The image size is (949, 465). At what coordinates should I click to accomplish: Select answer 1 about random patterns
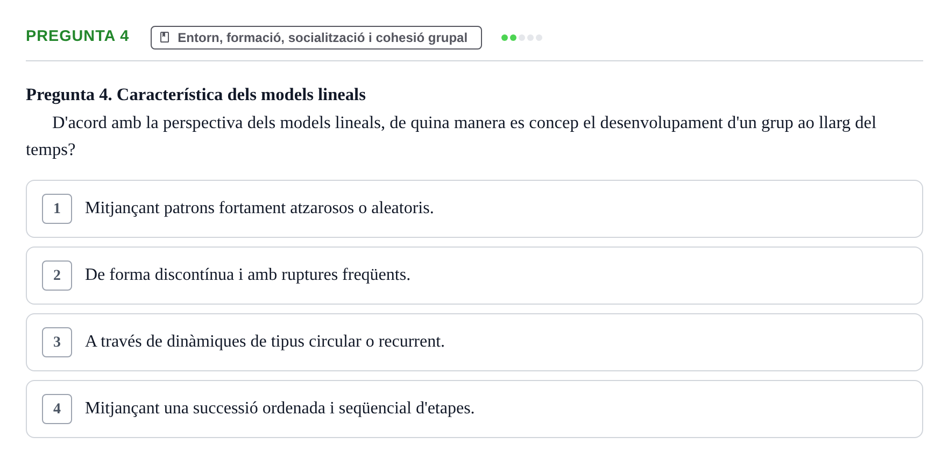pos(474,209)
